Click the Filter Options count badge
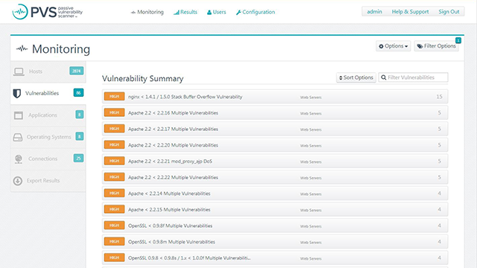This screenshot has height=268, width=477. click(458, 40)
